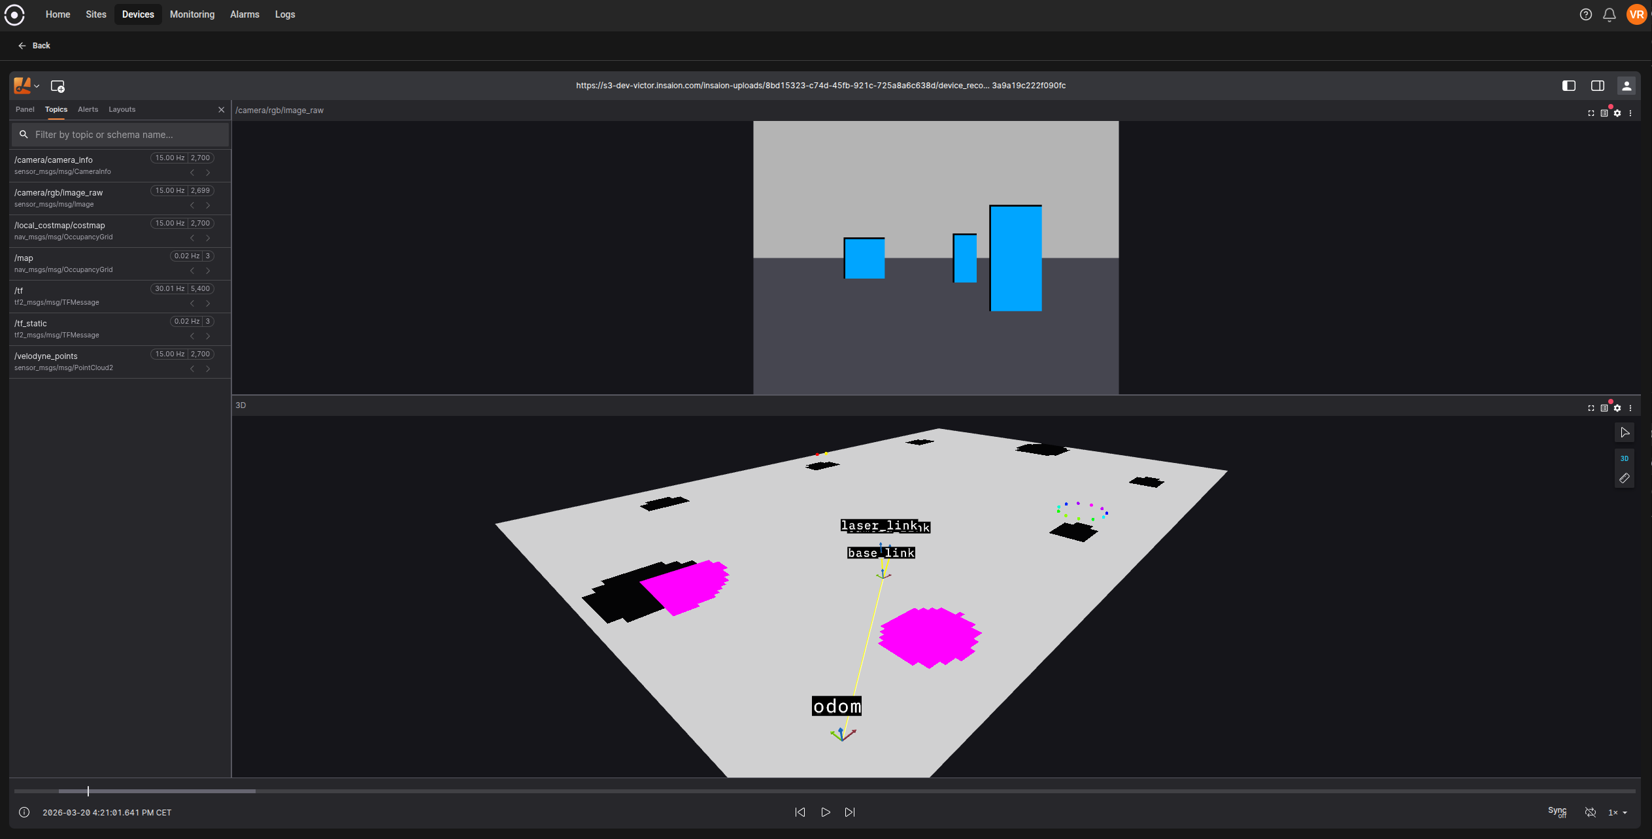Open the viewer profile person icon
Viewport: 1652px width, 839px height.
(1627, 86)
